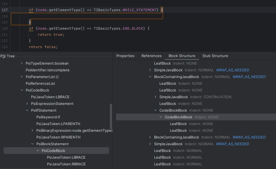Screen dimensions: 276x169
Task: Collapse the selected PsiCodeBlock node
Action: coord(38,151)
